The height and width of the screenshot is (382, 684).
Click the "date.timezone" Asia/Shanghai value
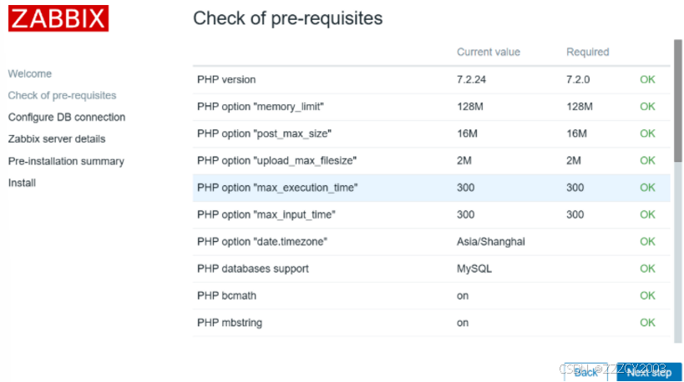491,242
